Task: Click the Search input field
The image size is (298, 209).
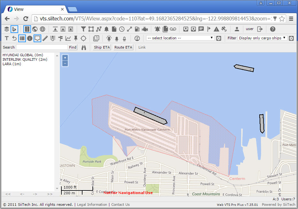Action: (42, 47)
